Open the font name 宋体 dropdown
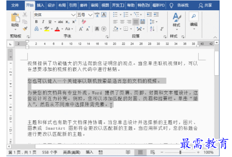This screenshot has height=157, width=232. (x=73, y=15)
